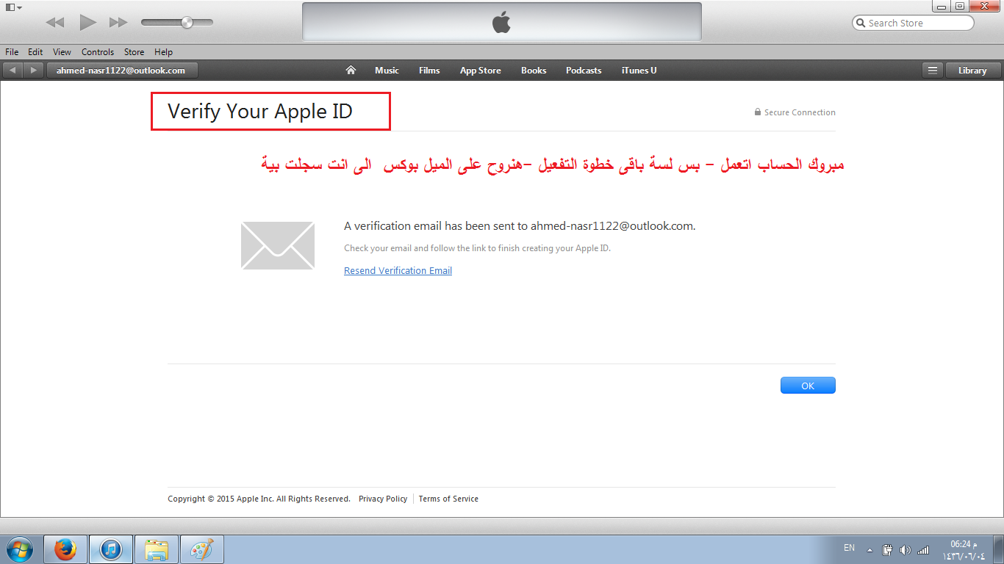Show hidden tray icons arrow
This screenshot has width=1004, height=564.
pos(870,549)
